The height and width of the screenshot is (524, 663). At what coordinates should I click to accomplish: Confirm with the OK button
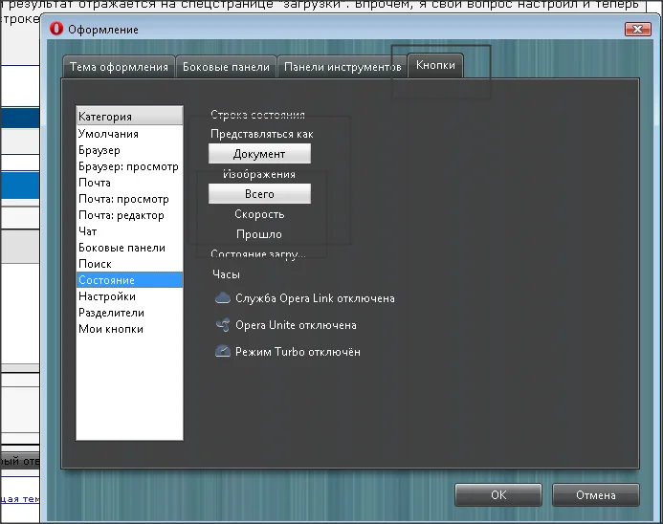498,495
